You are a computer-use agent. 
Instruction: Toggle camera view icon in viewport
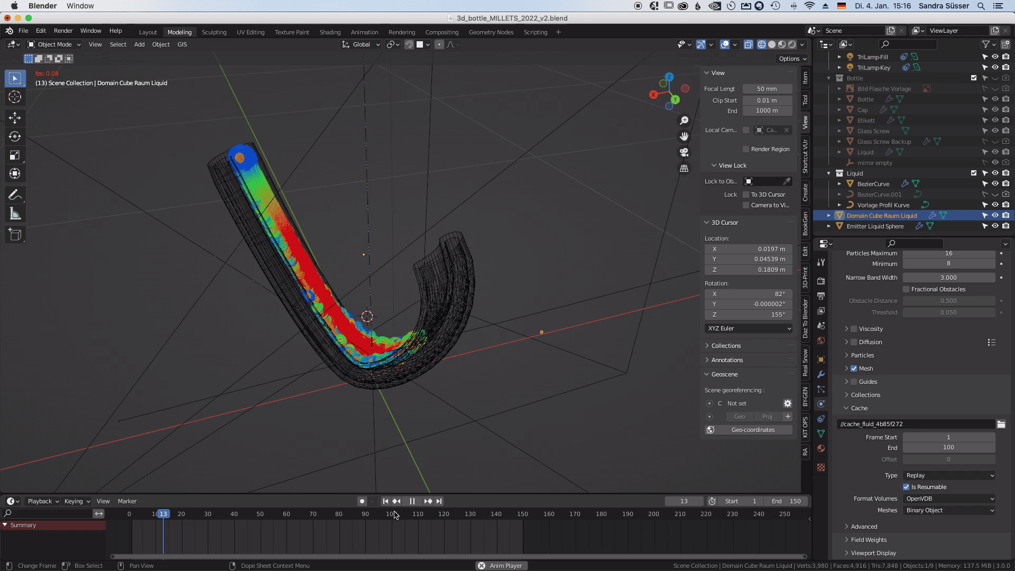(684, 152)
